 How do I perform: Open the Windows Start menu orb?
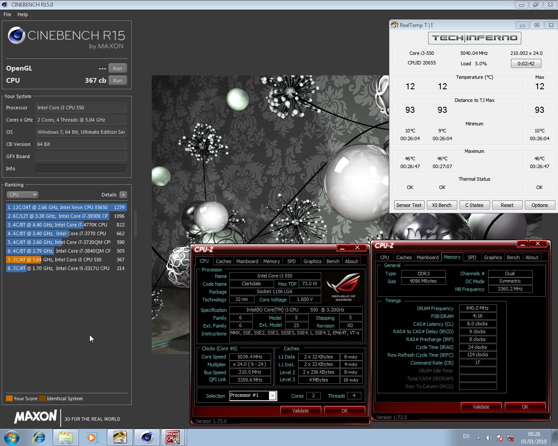point(12,437)
